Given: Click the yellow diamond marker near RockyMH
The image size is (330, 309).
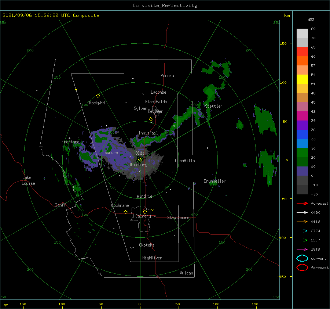Looking at the screenshot, I should point(98,96).
